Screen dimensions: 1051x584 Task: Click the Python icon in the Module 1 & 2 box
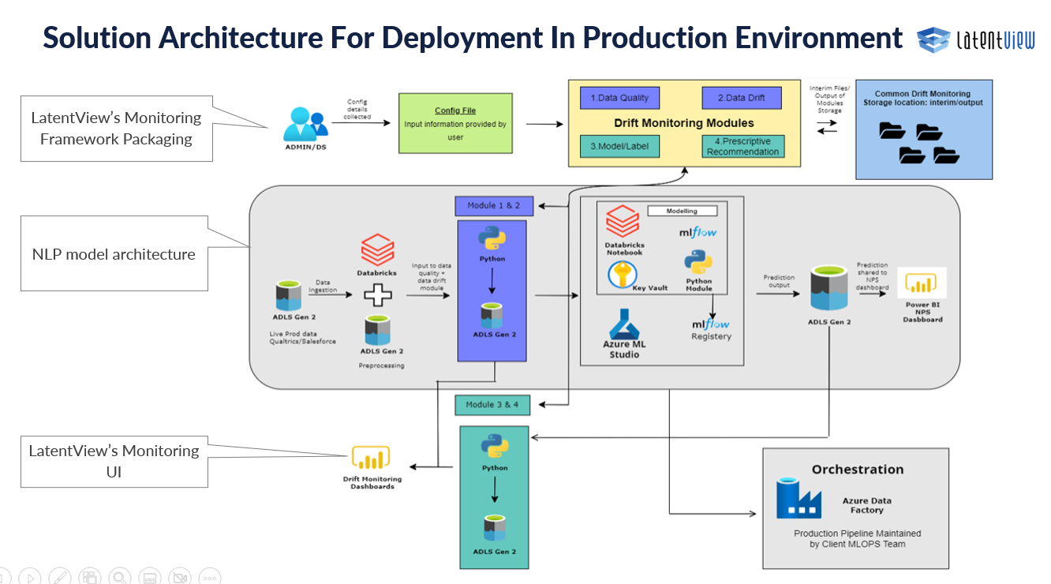tap(492, 239)
